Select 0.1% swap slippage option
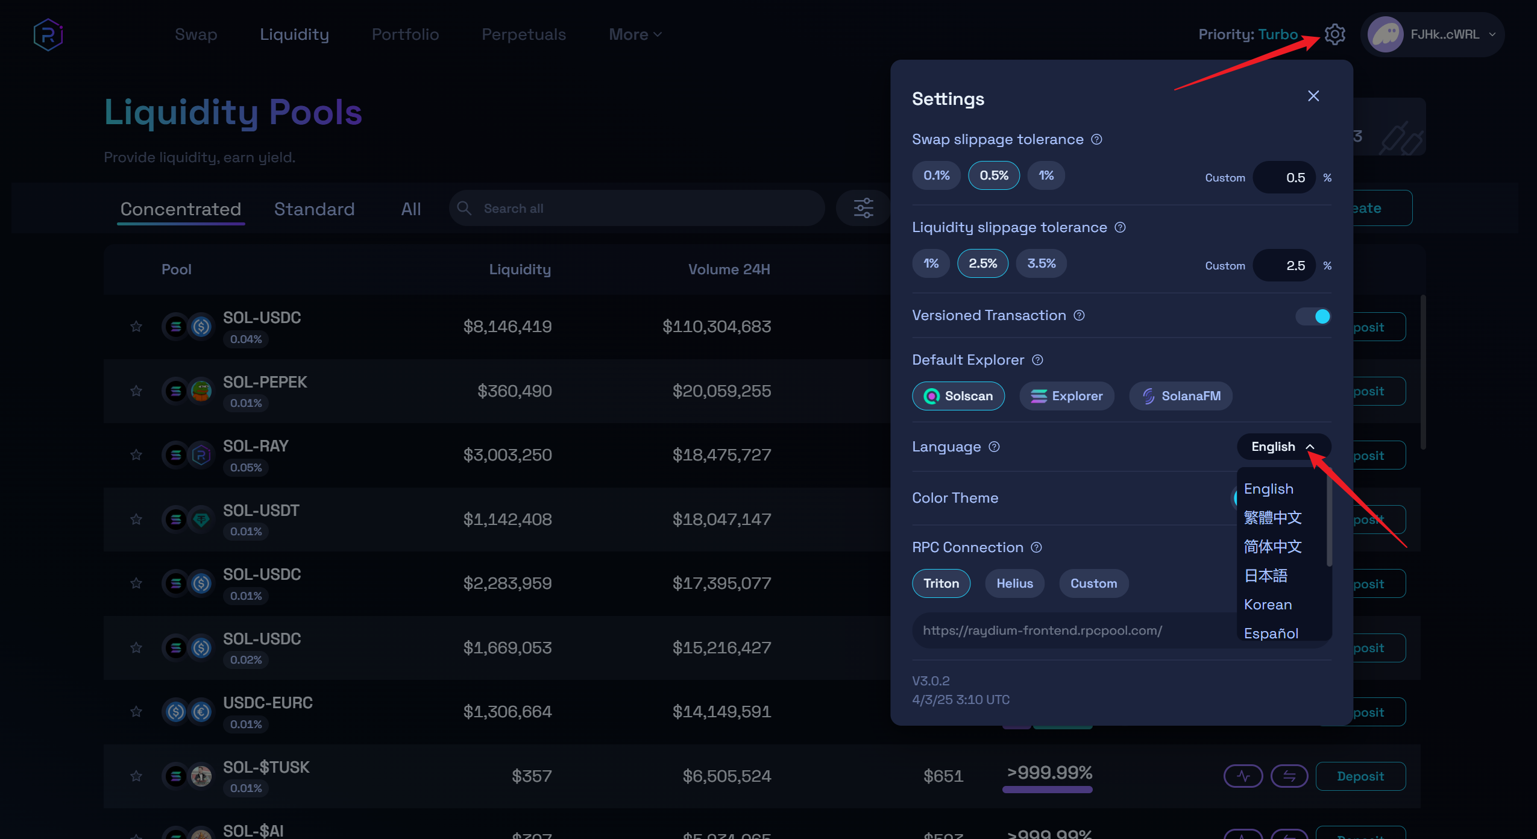Image resolution: width=1537 pixels, height=839 pixels. pos(936,175)
